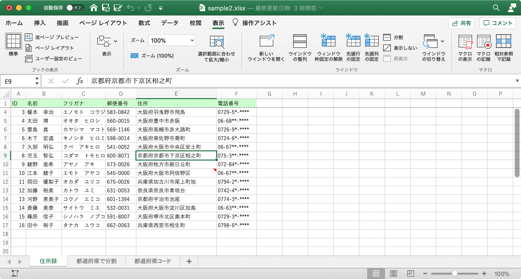The image size is (521, 279).
Task: Click the 電話番号 header cell
Action: [236, 103]
